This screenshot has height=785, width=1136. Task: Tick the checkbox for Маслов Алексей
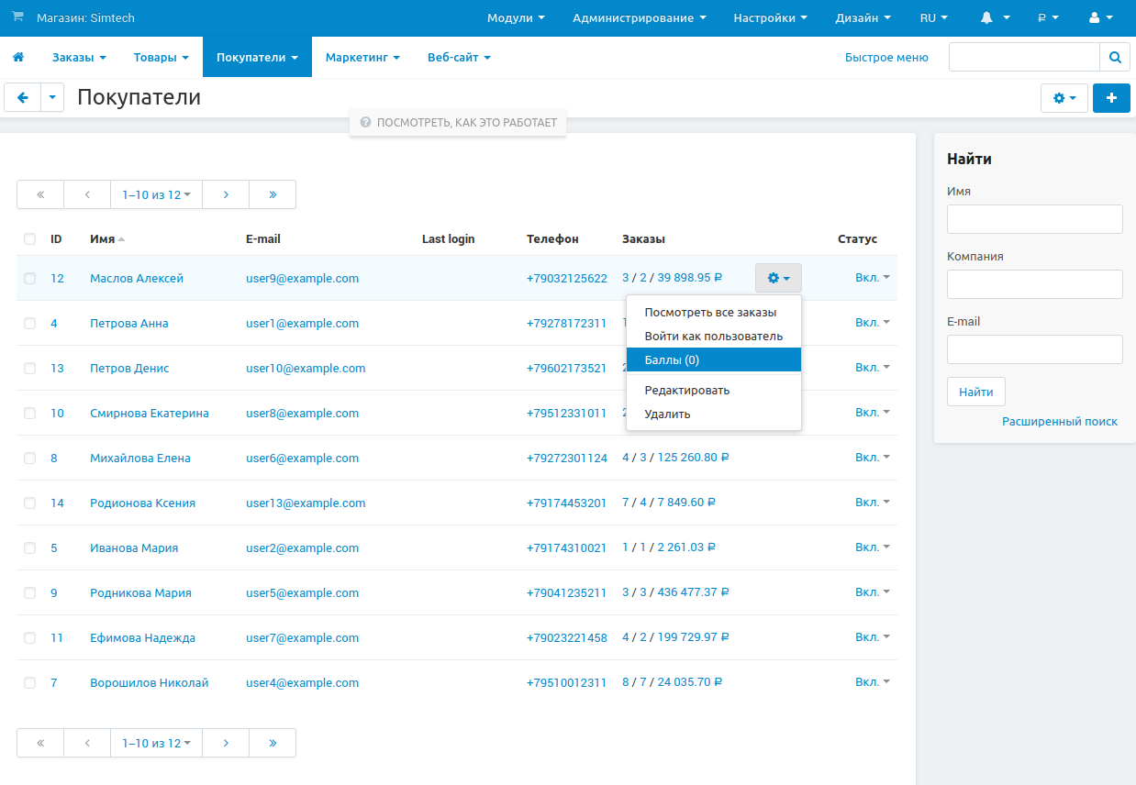pyautogui.click(x=30, y=279)
